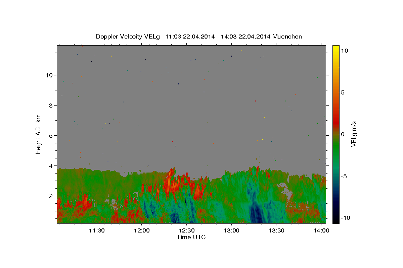This screenshot has width=403, height=268.
Task: Click the 14:00 time tick label
Action: 321,231
